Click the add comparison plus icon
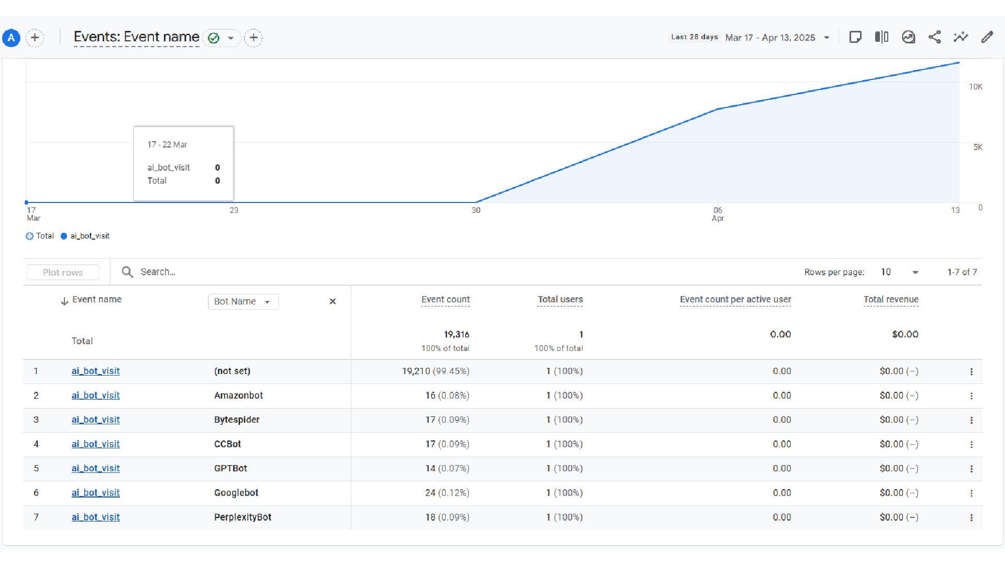Image resolution: width=1005 pixels, height=565 pixels. (x=35, y=38)
